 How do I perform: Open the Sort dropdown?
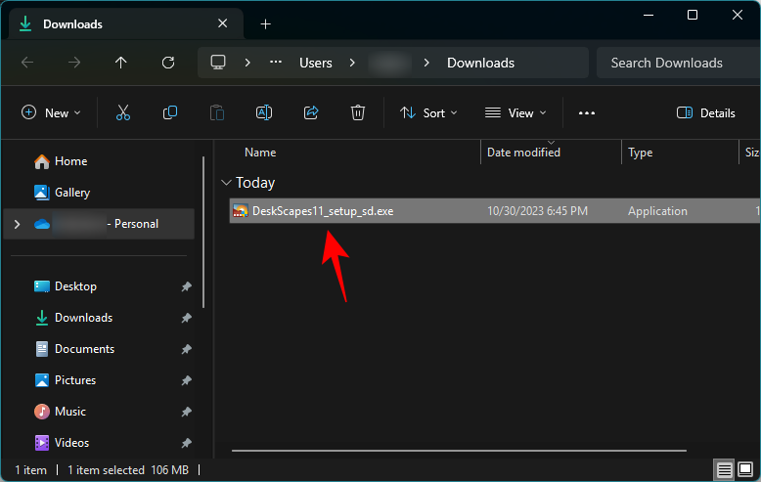point(428,113)
